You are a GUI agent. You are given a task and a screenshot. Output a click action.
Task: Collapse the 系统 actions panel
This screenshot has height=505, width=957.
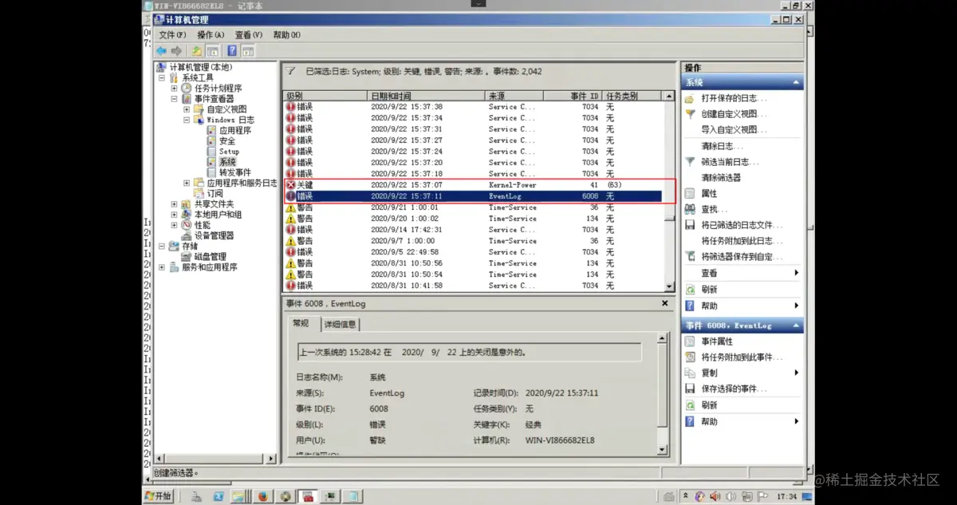click(797, 81)
